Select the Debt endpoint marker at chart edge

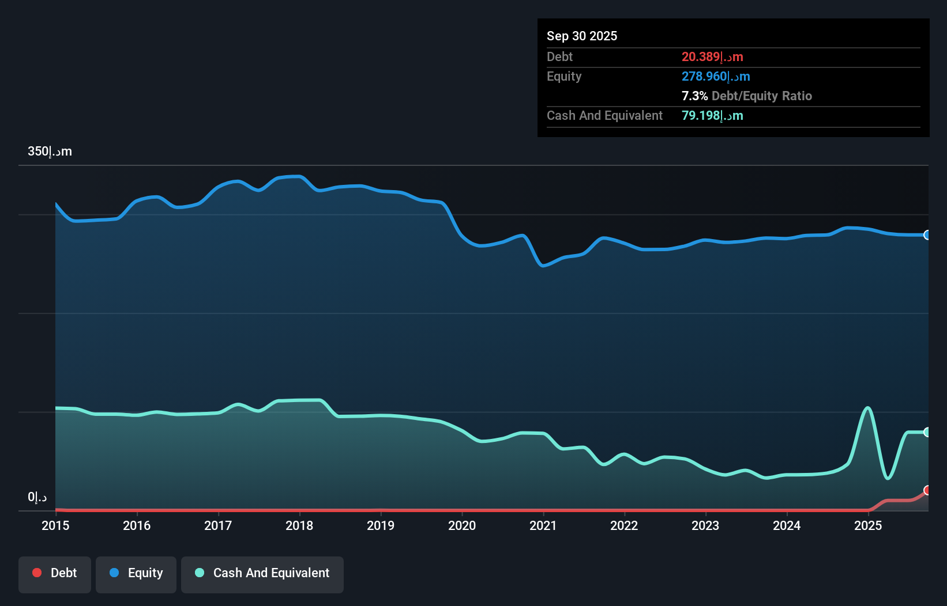[927, 491]
